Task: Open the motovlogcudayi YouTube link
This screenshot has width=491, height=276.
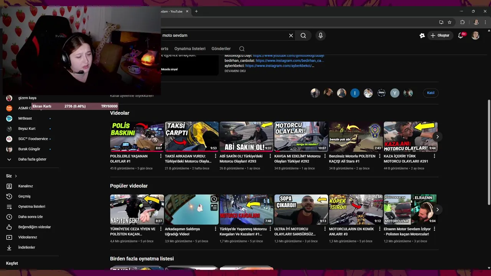Action: point(288,56)
